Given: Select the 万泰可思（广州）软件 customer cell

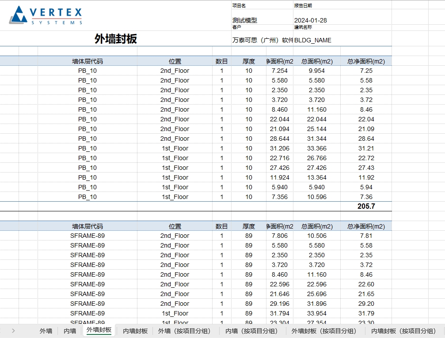Looking at the screenshot, I should [x=262, y=38].
